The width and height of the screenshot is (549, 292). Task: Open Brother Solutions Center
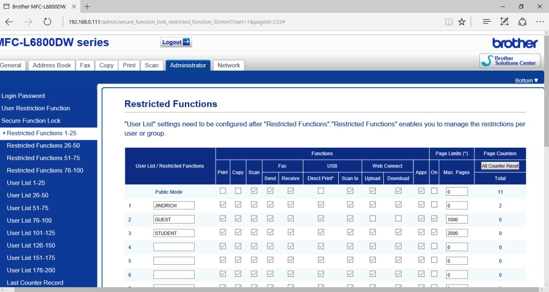510,61
